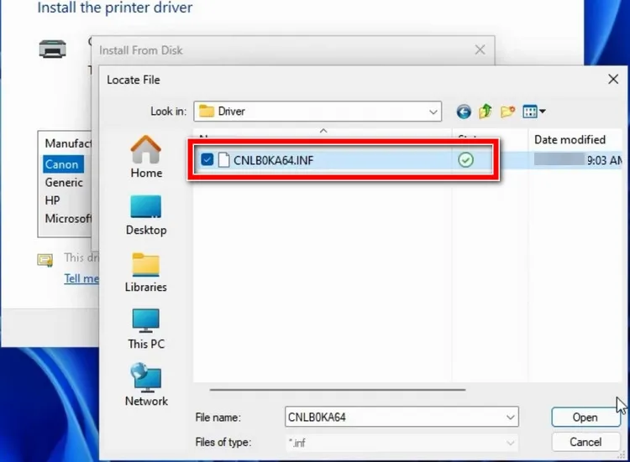The image size is (630, 462).
Task: Go back using the blue arrow icon
Action: pos(464,112)
